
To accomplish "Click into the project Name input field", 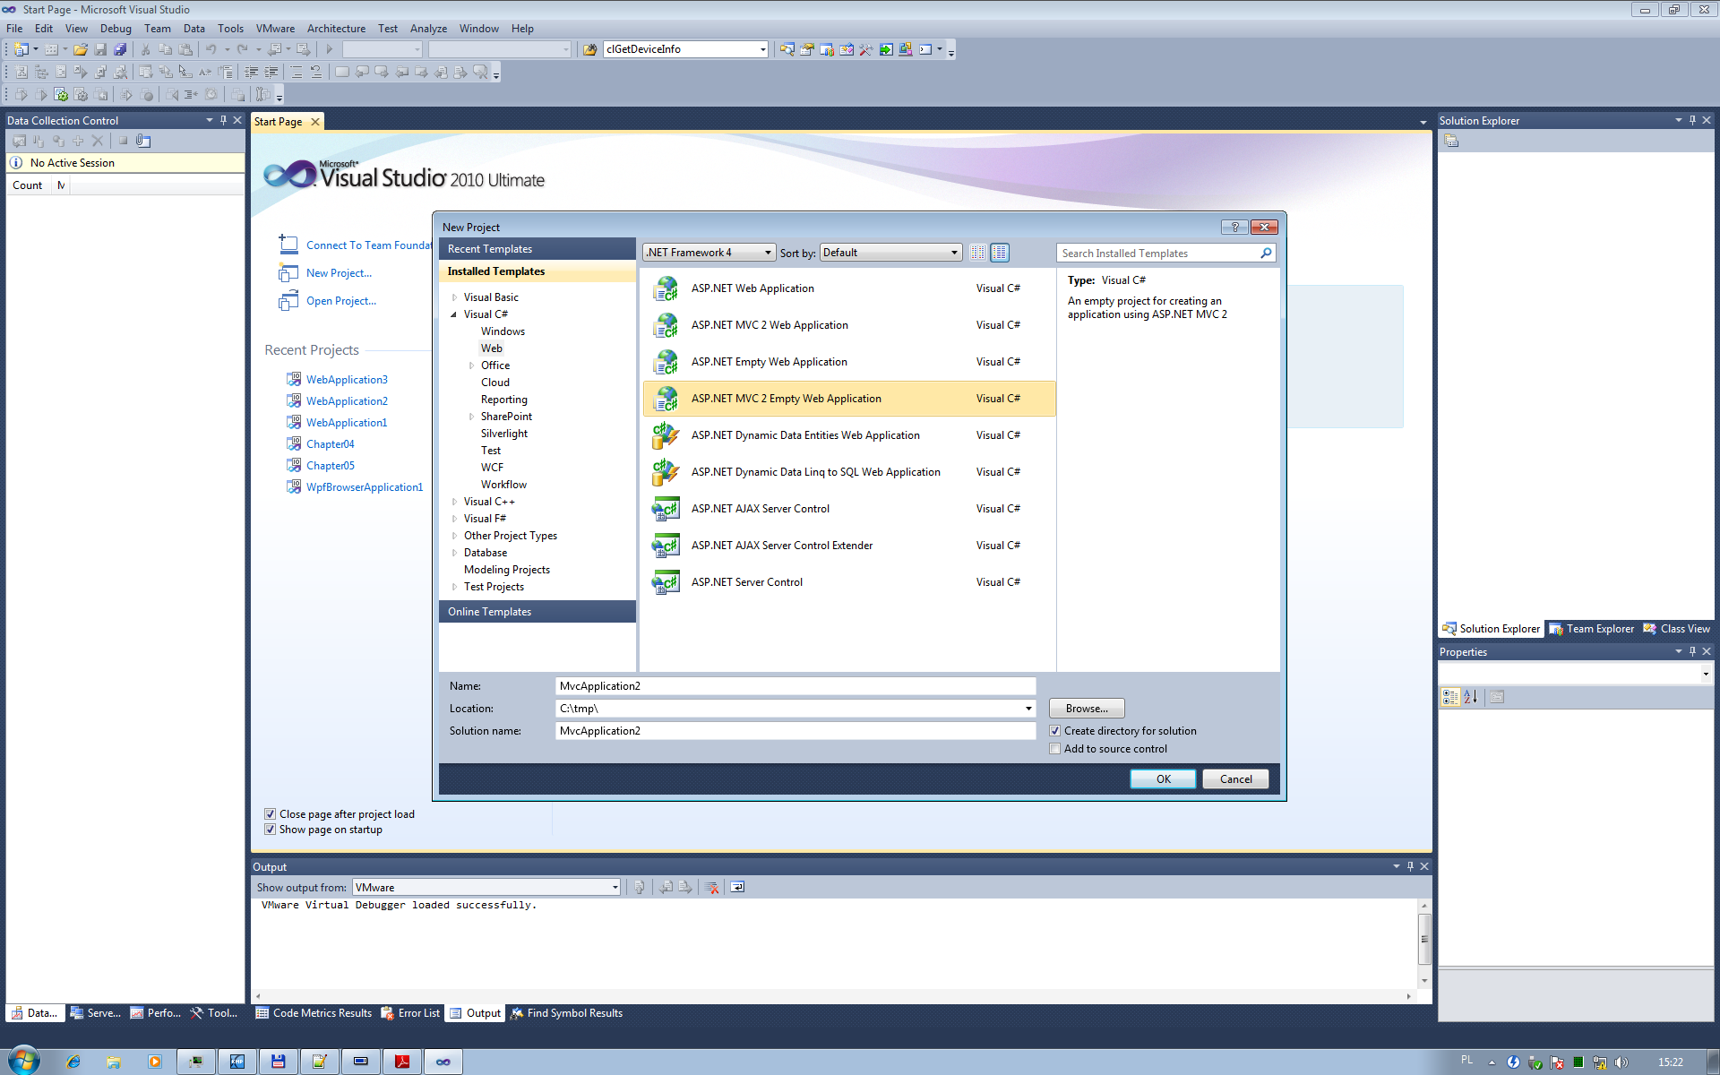I will 795,686.
